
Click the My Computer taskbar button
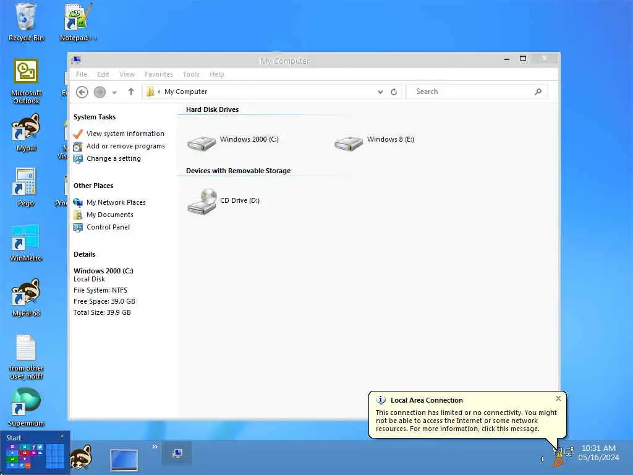point(177,453)
